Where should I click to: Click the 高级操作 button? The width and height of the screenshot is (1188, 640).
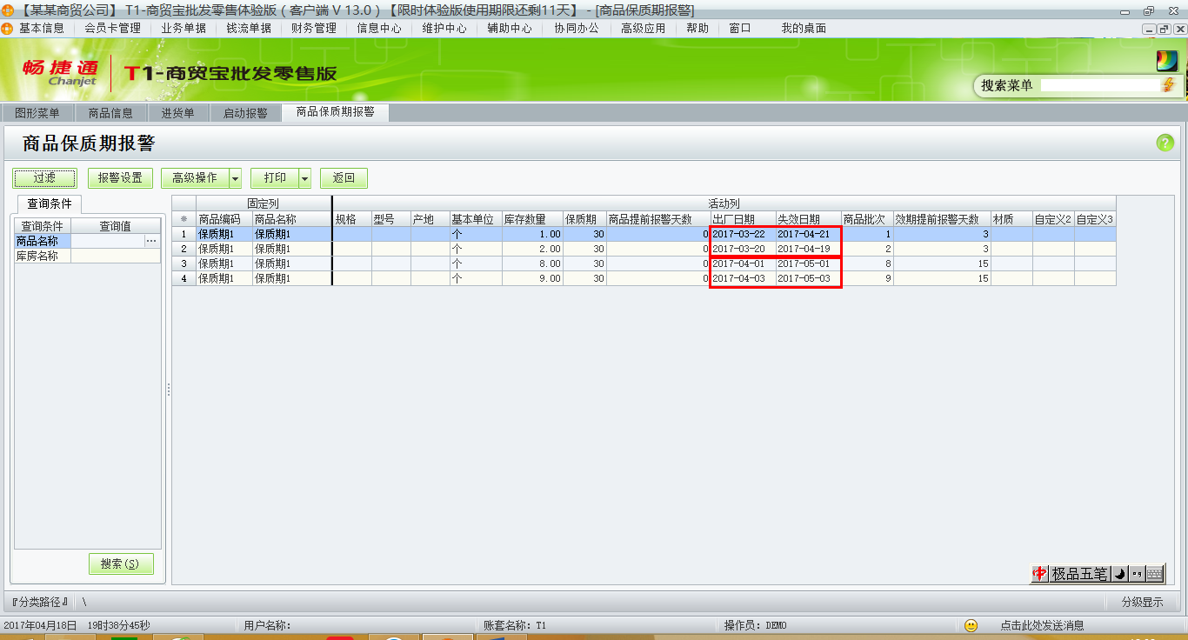point(195,178)
